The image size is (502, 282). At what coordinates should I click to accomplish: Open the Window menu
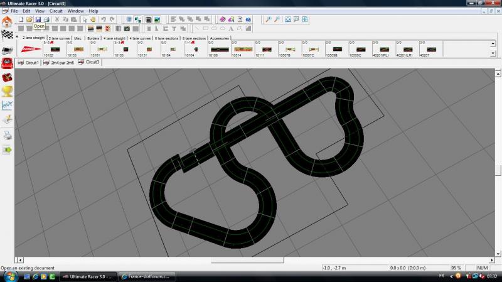tap(75, 11)
